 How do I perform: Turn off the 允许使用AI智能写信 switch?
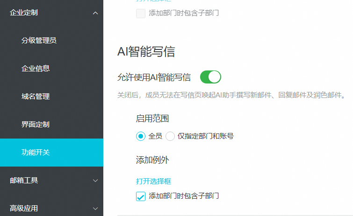pos(210,77)
